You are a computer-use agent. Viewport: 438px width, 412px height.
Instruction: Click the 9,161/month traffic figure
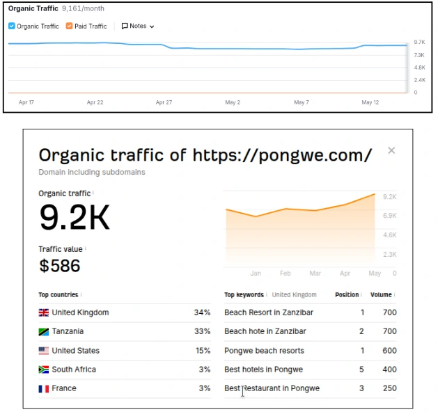pos(83,8)
